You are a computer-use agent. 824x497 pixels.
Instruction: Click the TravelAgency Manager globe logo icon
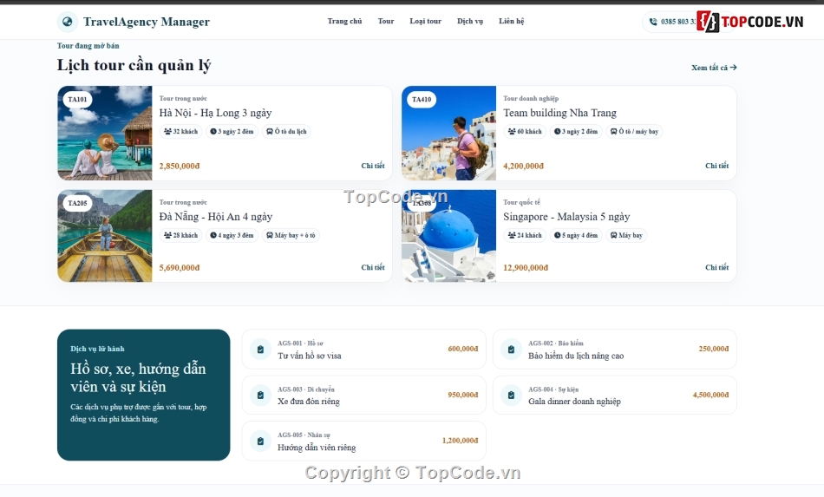68,22
